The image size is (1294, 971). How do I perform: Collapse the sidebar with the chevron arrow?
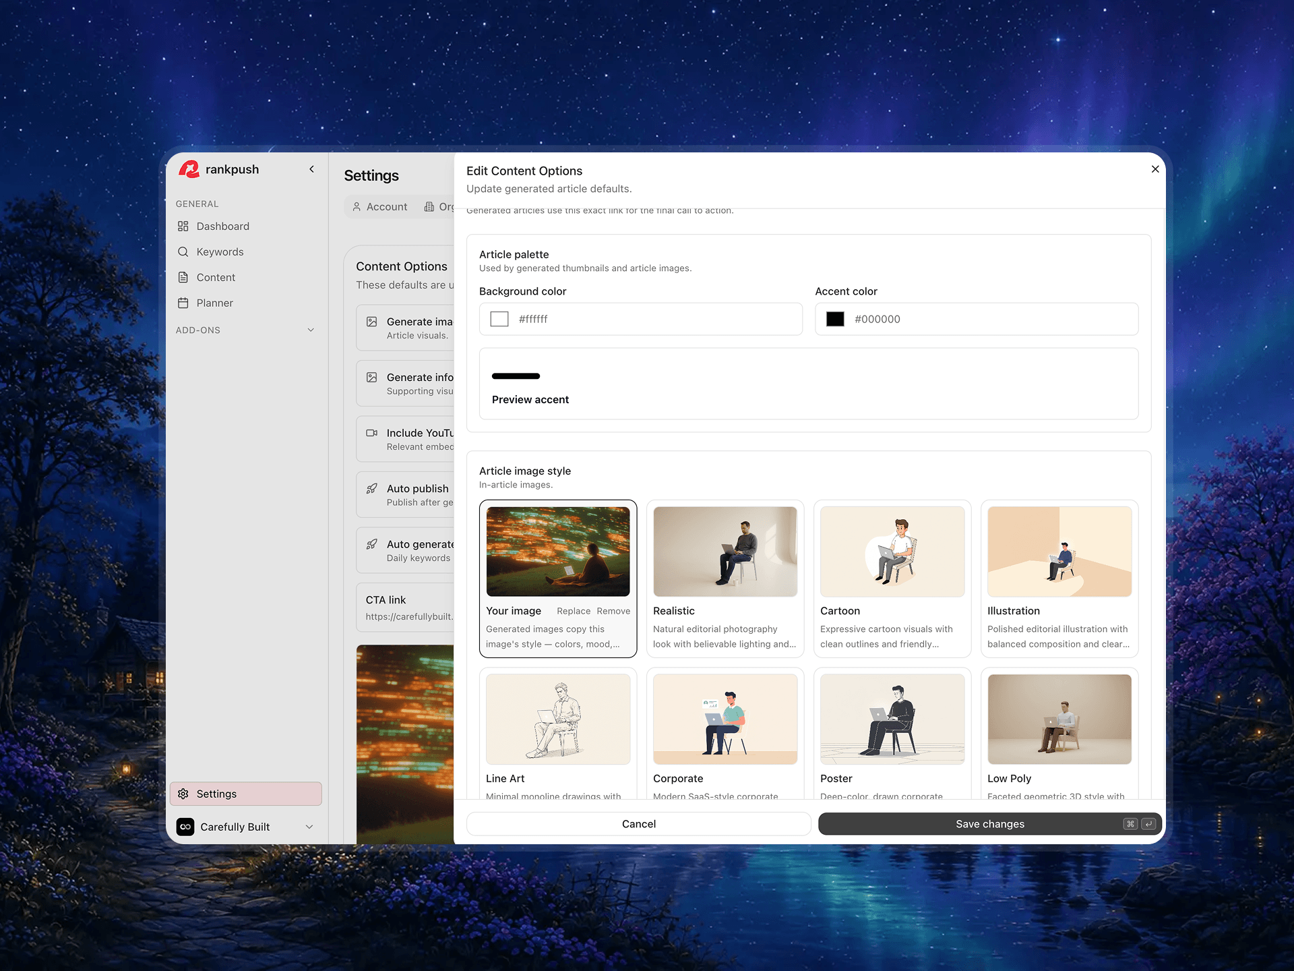click(x=311, y=169)
